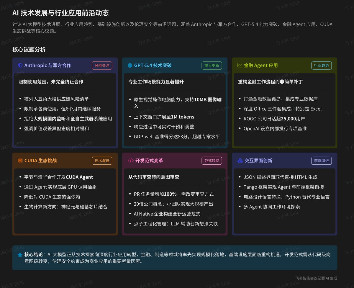Click the 核心结论 label
354x288 pixels.
(x=33, y=255)
